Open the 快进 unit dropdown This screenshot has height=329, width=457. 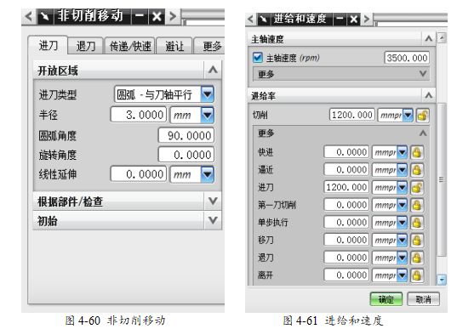coord(402,152)
